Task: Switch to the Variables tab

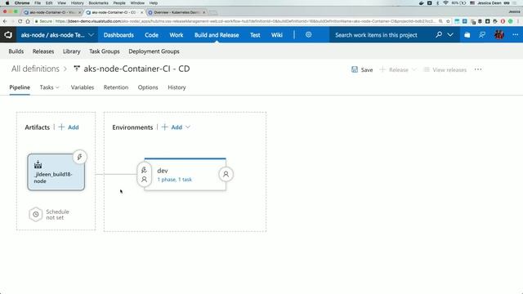Action: [x=82, y=87]
